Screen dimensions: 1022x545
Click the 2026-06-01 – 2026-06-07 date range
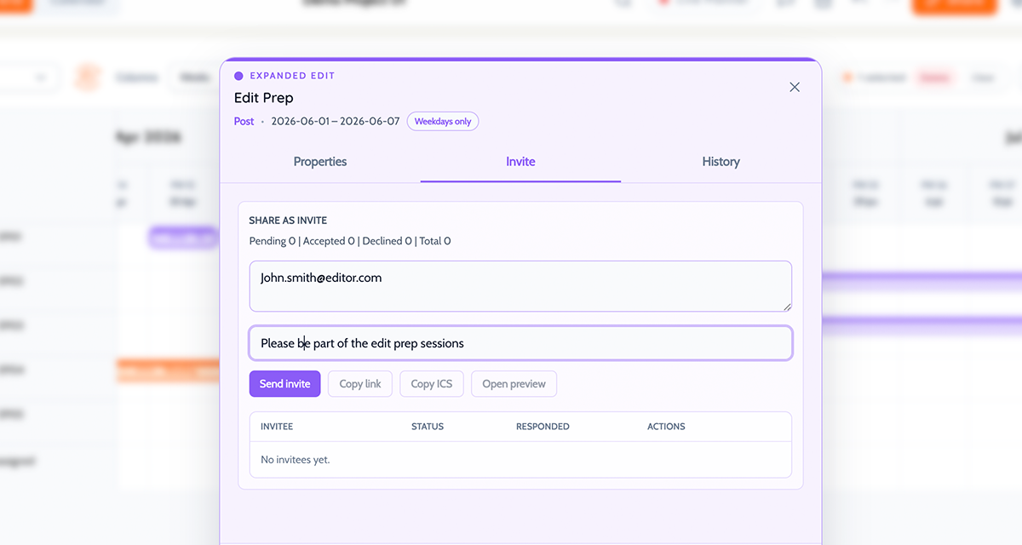[335, 122]
